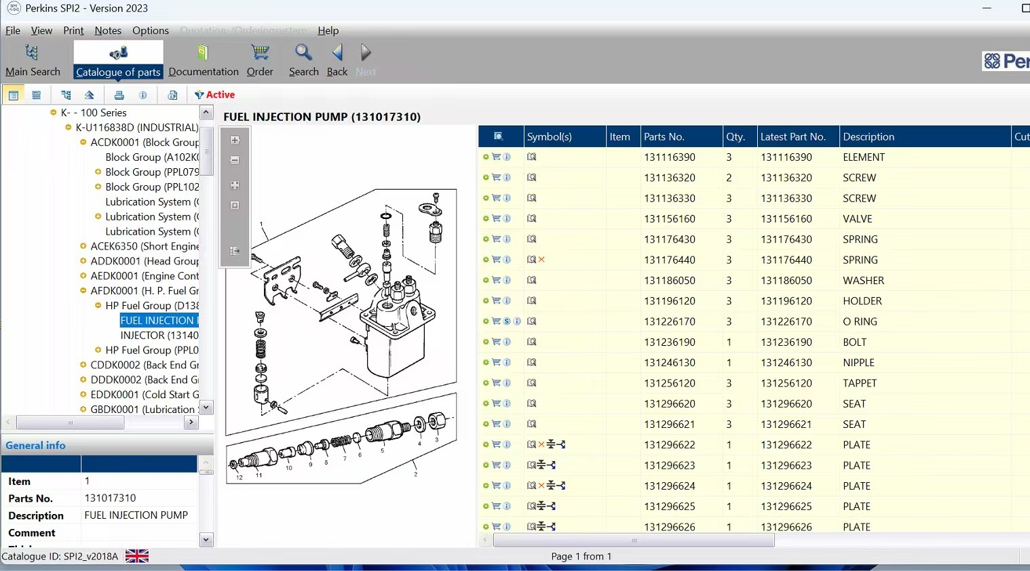Click the parts table horizontal scrollbar
Image resolution: width=1030 pixels, height=571 pixels.
point(634,540)
